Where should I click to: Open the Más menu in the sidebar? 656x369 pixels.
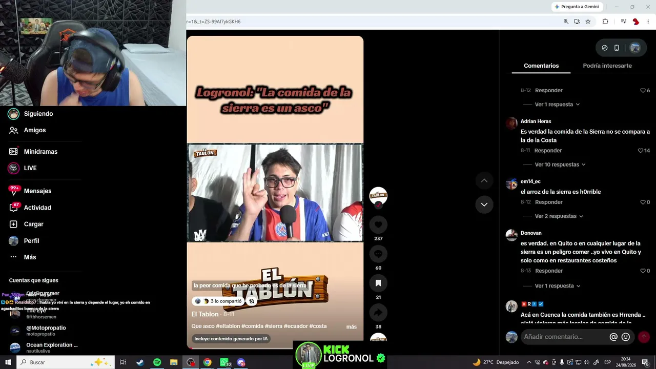click(x=30, y=257)
